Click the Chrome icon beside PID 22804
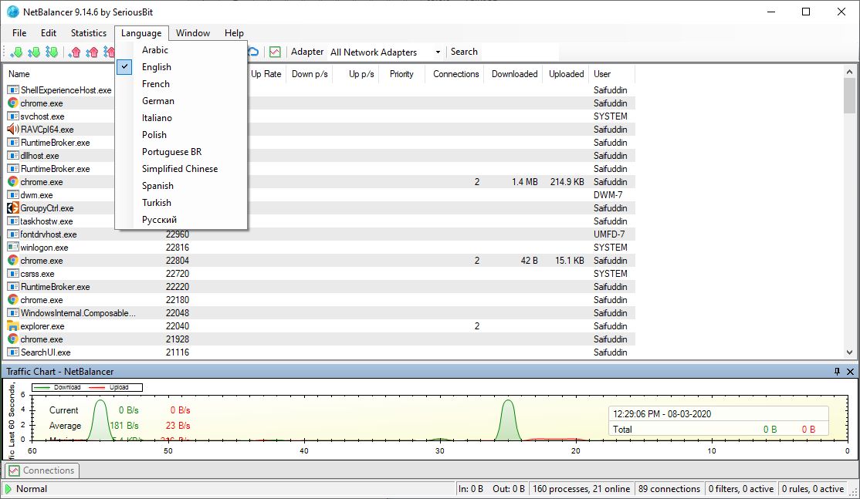Screen dimensions: 860x499 pos(13,260)
